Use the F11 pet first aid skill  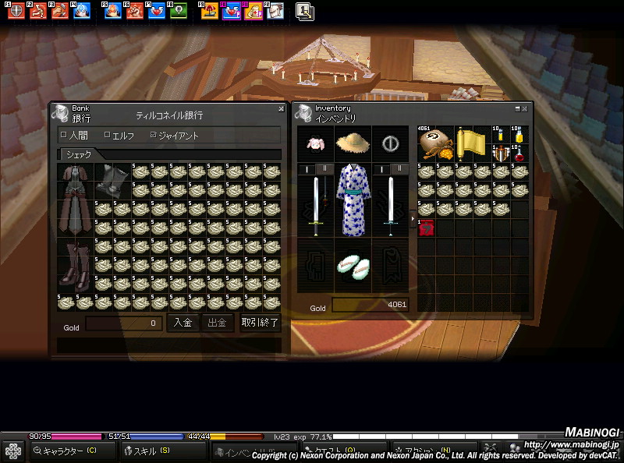[x=253, y=11]
